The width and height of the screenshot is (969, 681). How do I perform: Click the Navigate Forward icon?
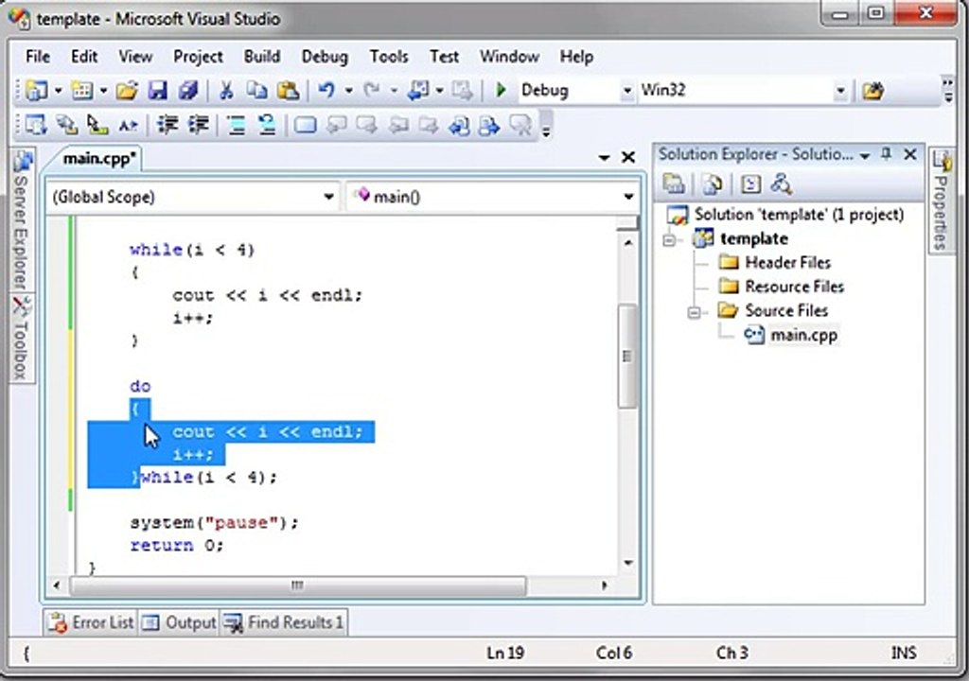point(462,91)
